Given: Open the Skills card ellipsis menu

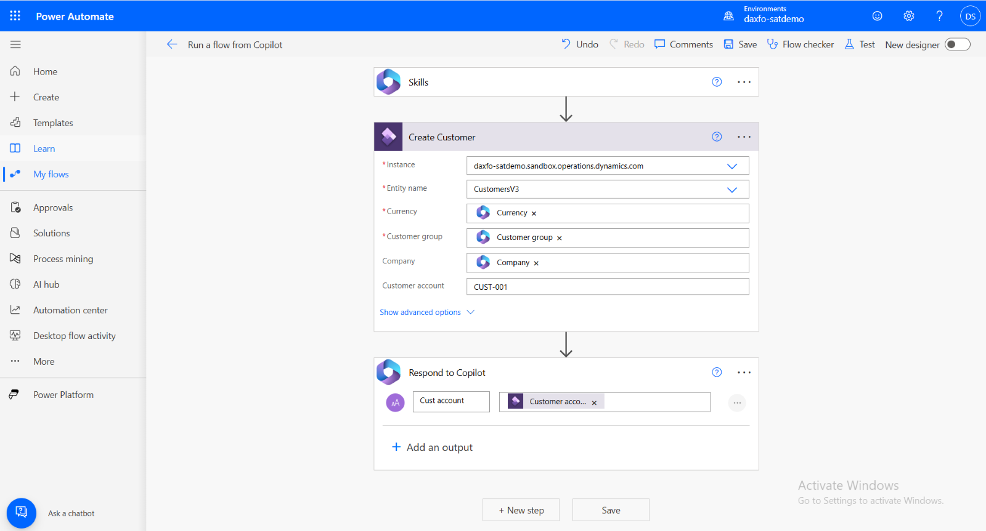Looking at the screenshot, I should pos(744,82).
